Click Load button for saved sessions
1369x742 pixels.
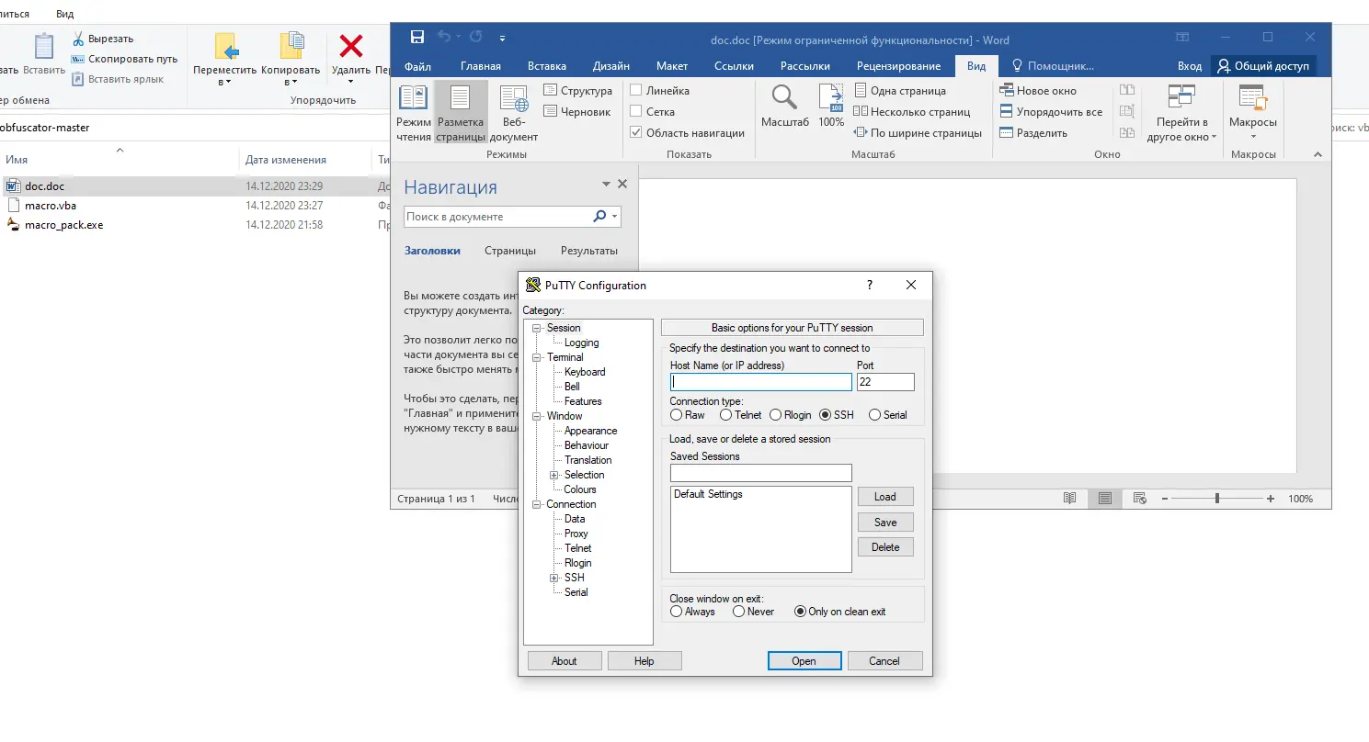(x=885, y=497)
